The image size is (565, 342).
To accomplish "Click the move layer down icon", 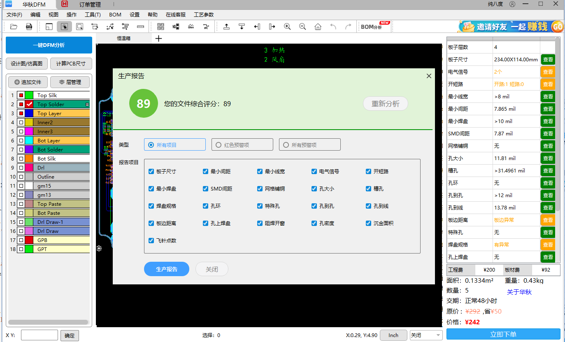I will coord(242,27).
